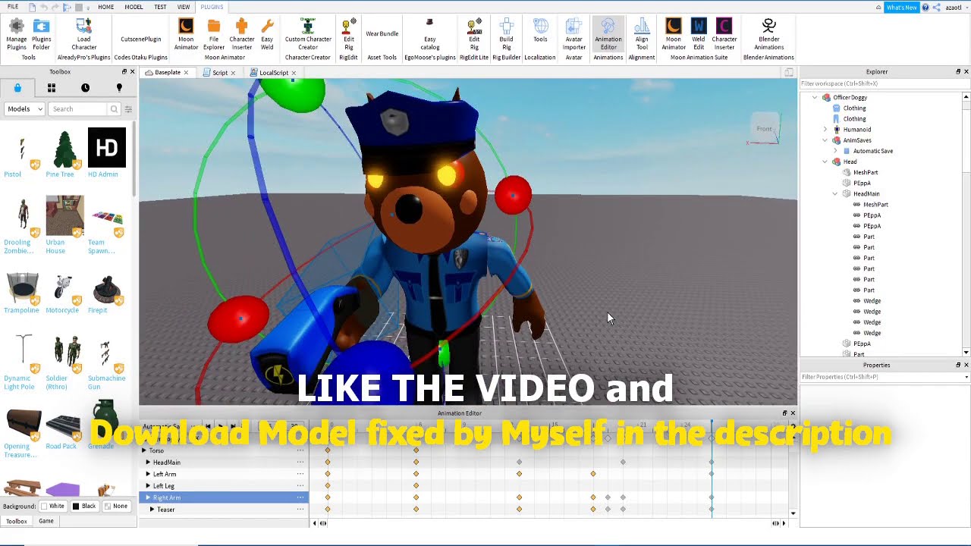
Task: Select Automatic Save in Explorer
Action: [x=872, y=151]
